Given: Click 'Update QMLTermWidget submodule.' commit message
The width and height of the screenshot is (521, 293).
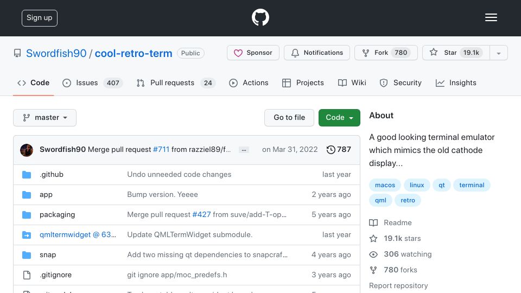Looking at the screenshot, I should pyautogui.click(x=190, y=234).
